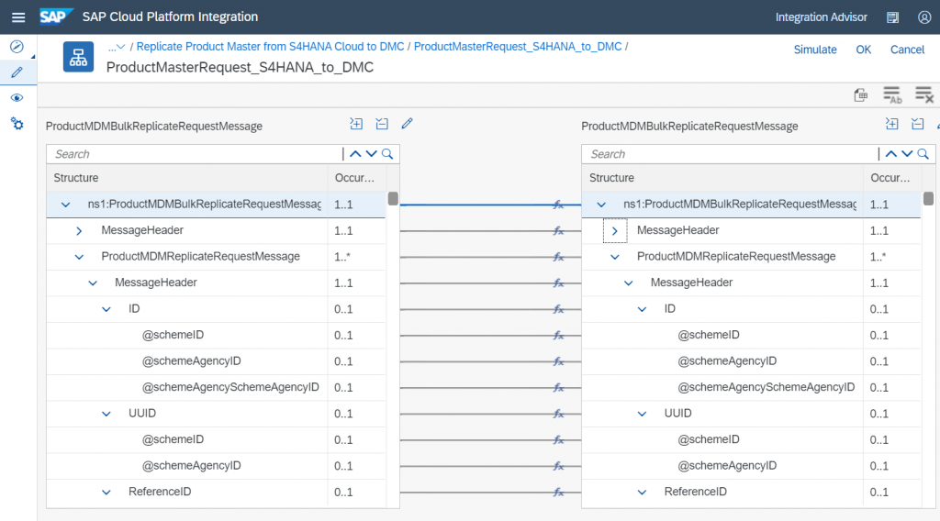Expand target top-level MessageHeader node
940x521 pixels.
pos(614,231)
